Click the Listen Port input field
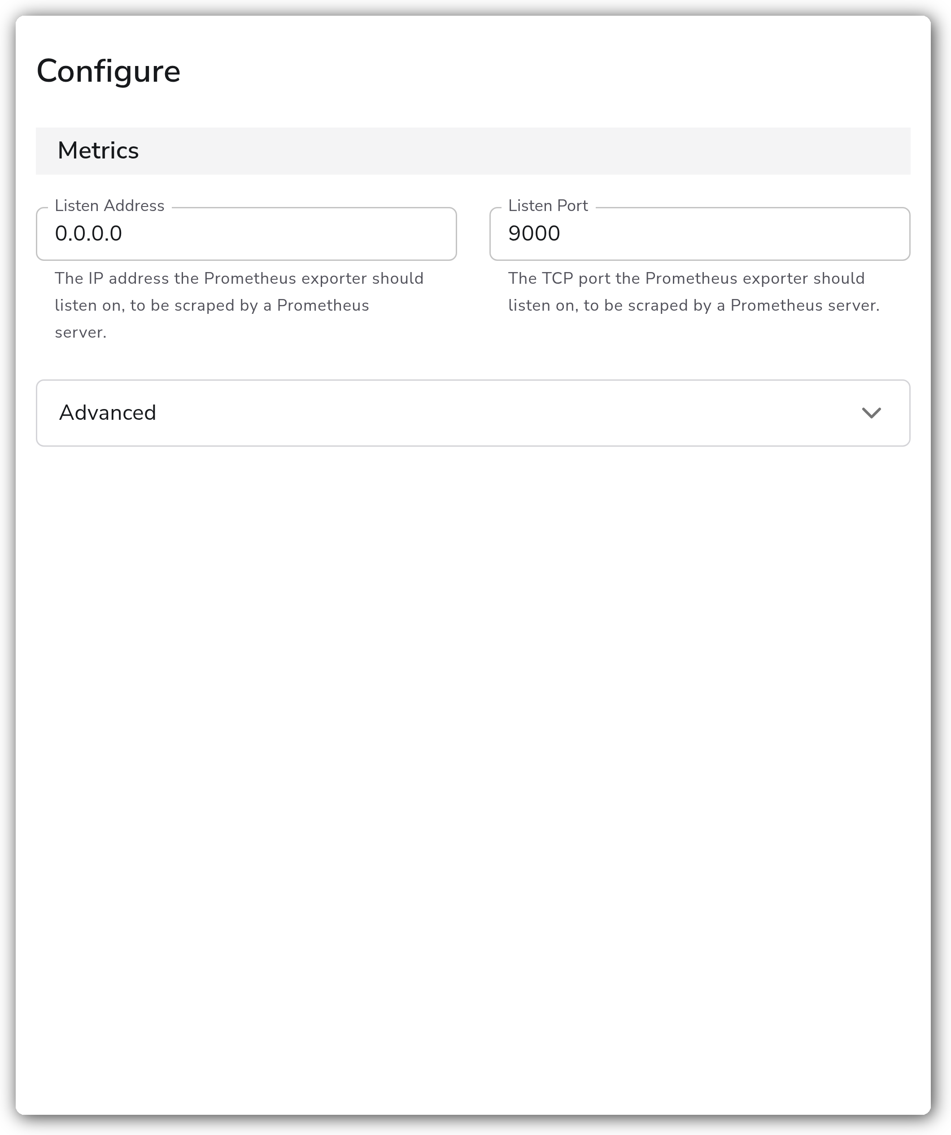This screenshot has height=1135, width=951. tap(699, 233)
